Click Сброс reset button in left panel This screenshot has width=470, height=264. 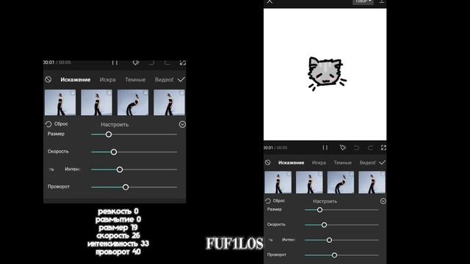pos(57,124)
